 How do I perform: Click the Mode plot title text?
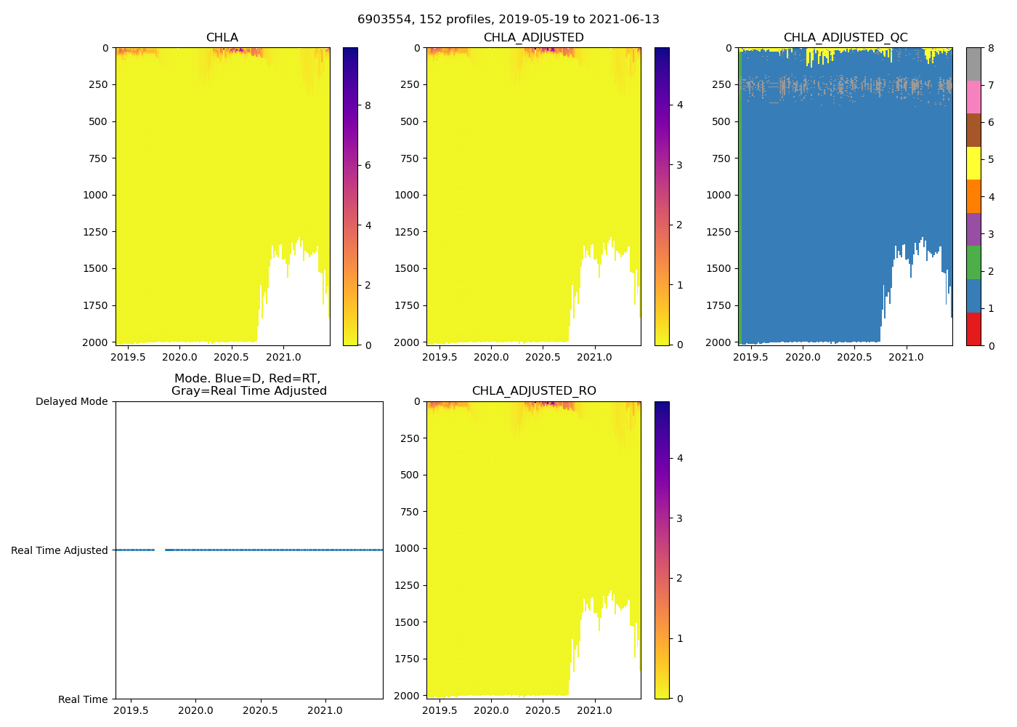(248, 385)
